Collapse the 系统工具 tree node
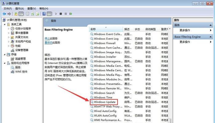The height and width of the screenshot is (123, 215). click(x=5, y=24)
